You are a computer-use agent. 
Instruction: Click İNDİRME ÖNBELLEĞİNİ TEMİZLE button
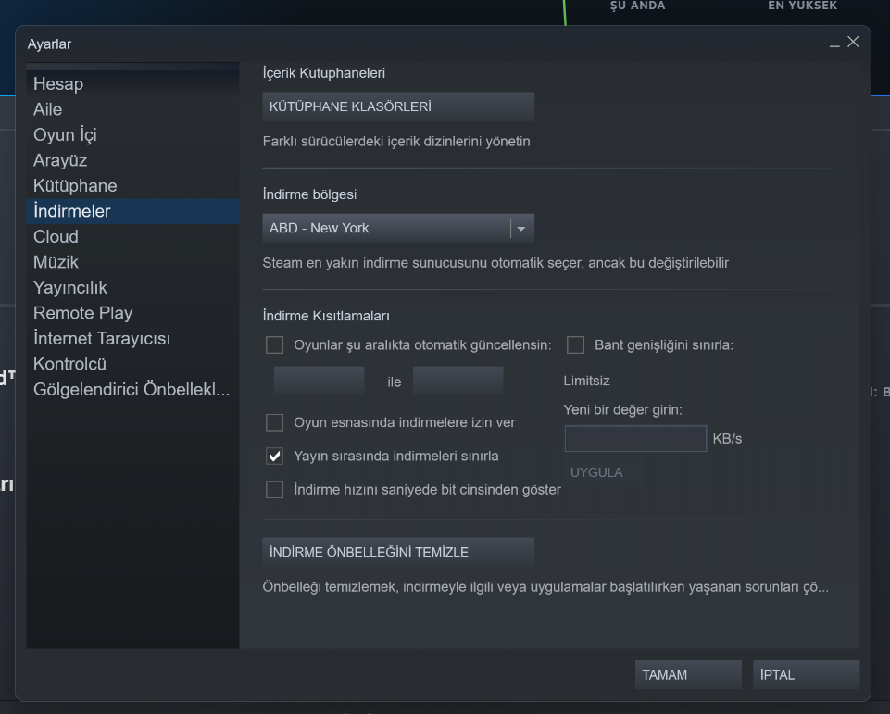[x=398, y=552]
